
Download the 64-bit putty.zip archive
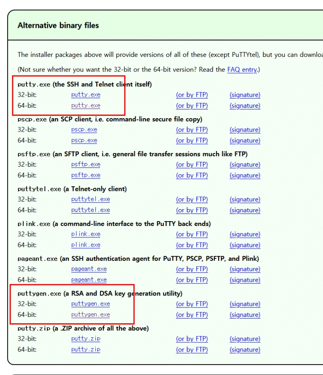(x=86, y=350)
